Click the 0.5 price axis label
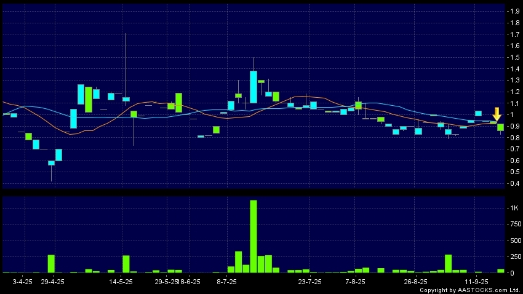This screenshot has width=523, height=294. click(515, 172)
